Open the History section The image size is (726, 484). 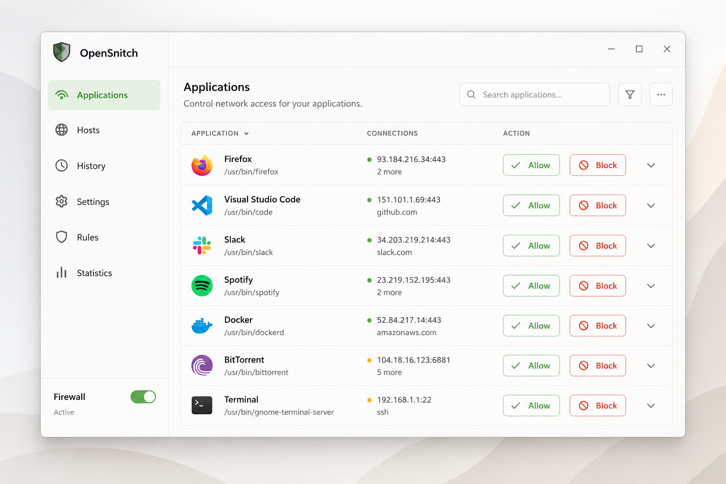click(104, 166)
